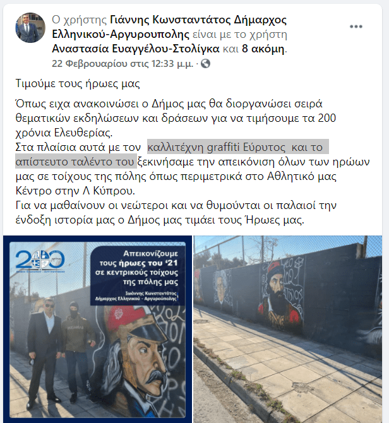Click the highlighted text καλλιτέχνη graffiti Εύρυτος
The image size is (389, 423).
(216, 147)
